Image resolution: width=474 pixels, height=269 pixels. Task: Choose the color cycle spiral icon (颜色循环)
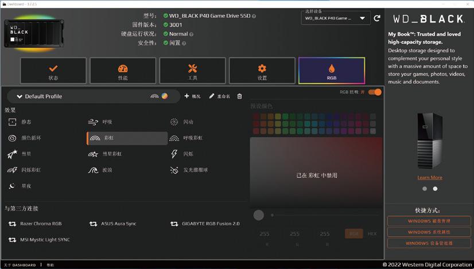click(12, 138)
